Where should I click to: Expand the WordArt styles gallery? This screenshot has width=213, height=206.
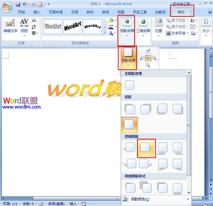(x=105, y=33)
